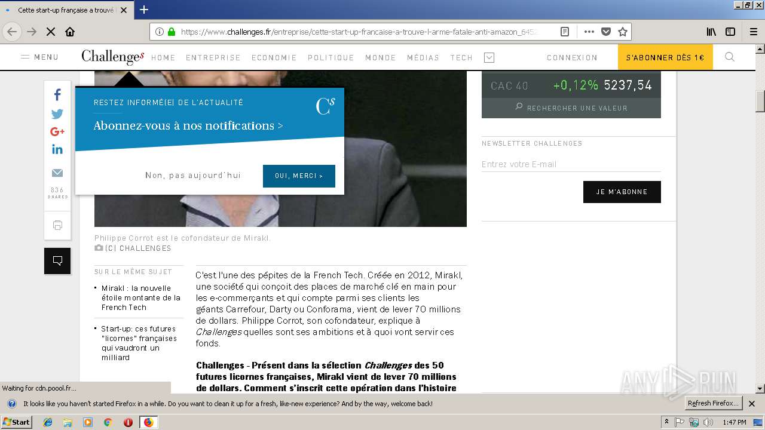Screen dimensions: 765x430
Task: Open the POLITIQUE section
Action: point(331,58)
